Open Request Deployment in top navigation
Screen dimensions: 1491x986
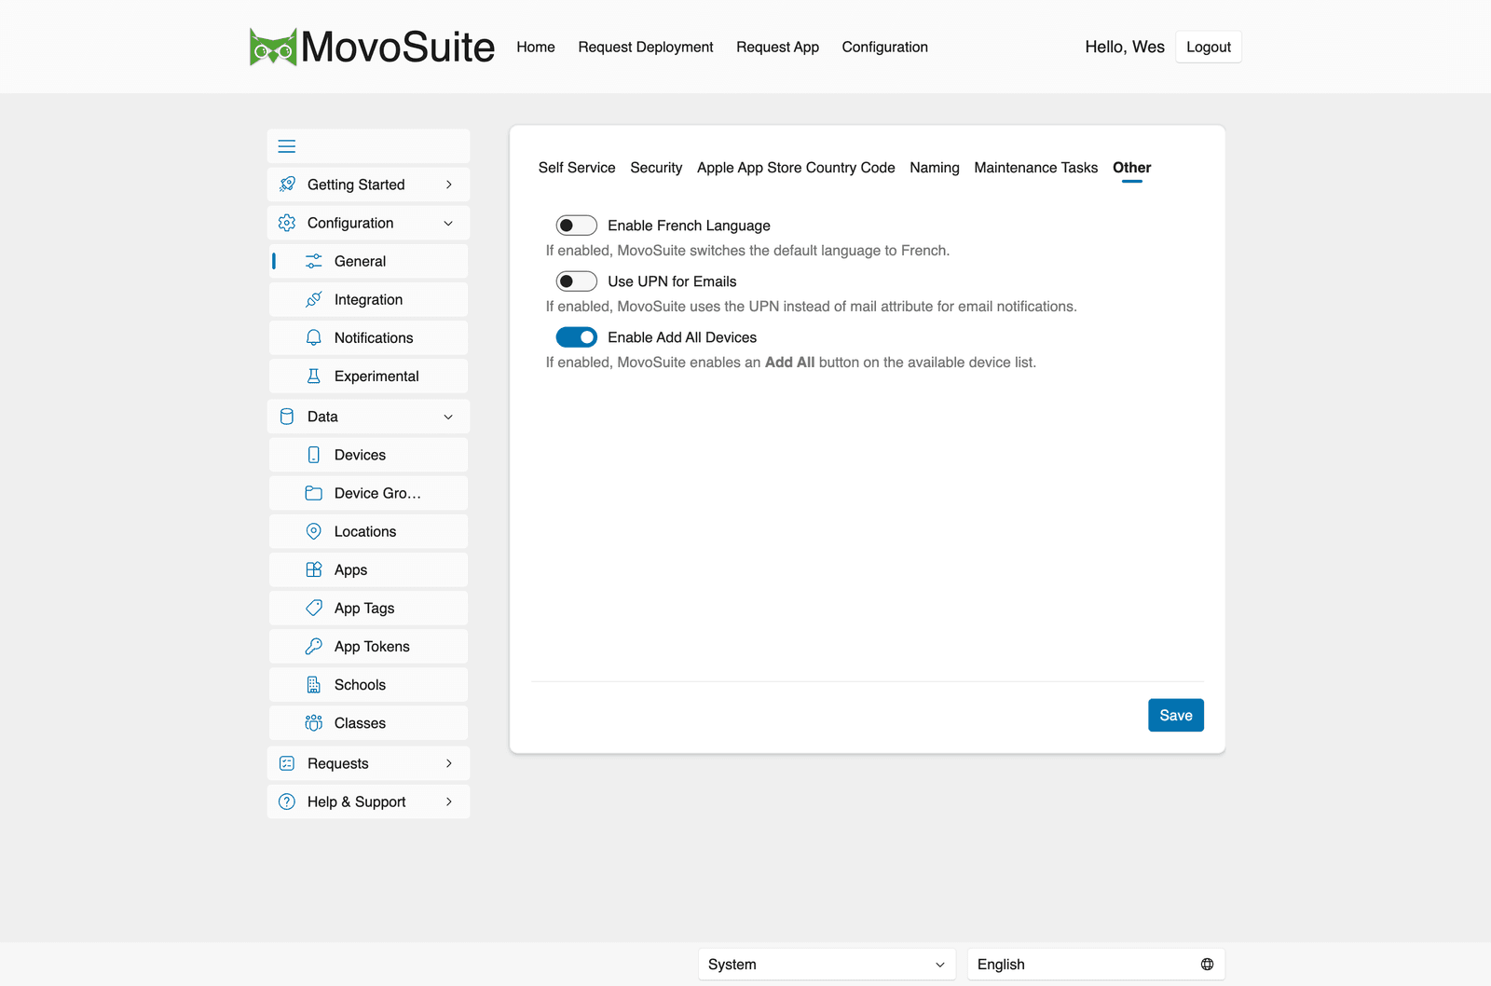[645, 47]
